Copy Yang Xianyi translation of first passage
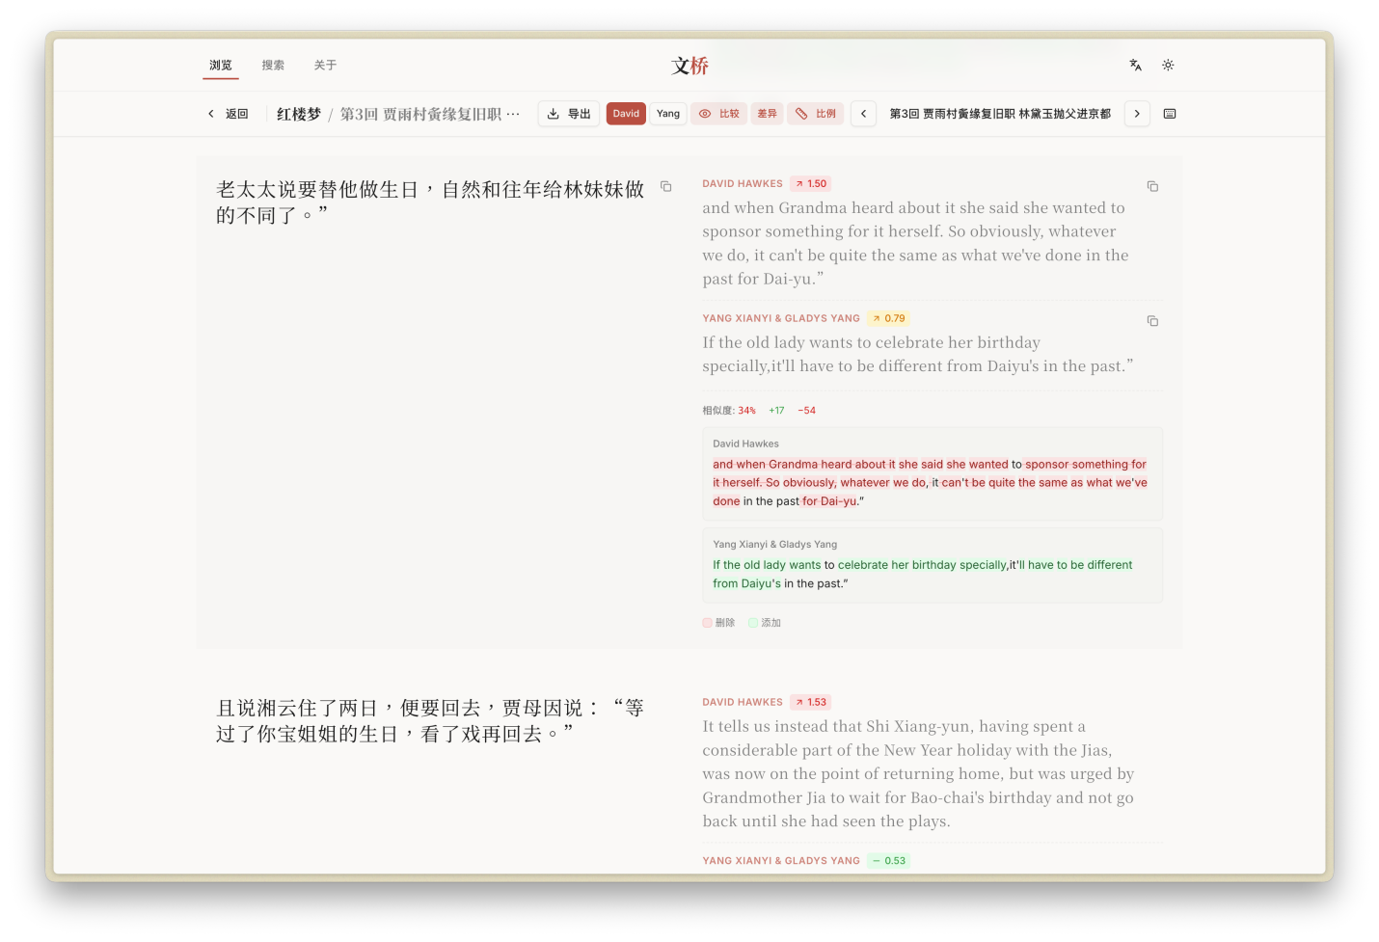The image size is (1379, 942). click(x=1152, y=321)
